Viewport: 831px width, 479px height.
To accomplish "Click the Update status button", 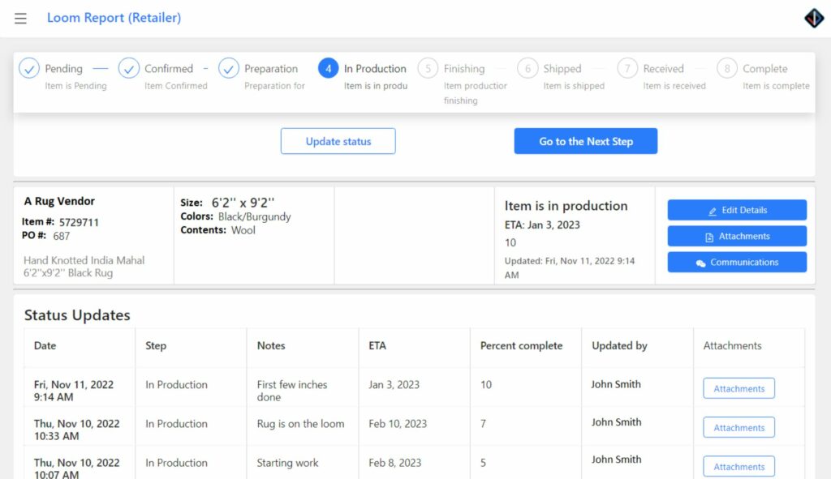I will point(338,141).
